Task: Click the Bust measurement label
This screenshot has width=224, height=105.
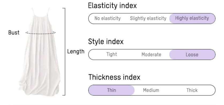Action: 14,32
